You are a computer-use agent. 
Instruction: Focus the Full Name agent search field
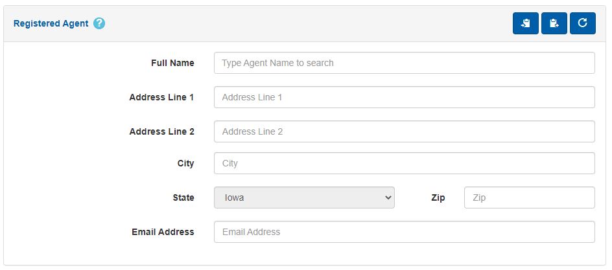[x=404, y=63]
